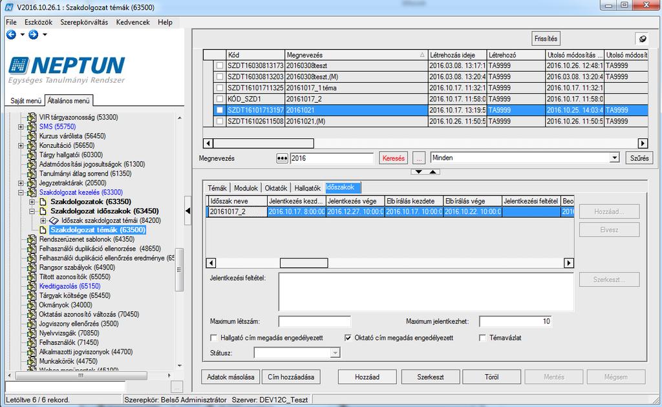Click the Okmányok (34000) tree icon
The height and width of the screenshot is (407, 662).
pos(32,305)
